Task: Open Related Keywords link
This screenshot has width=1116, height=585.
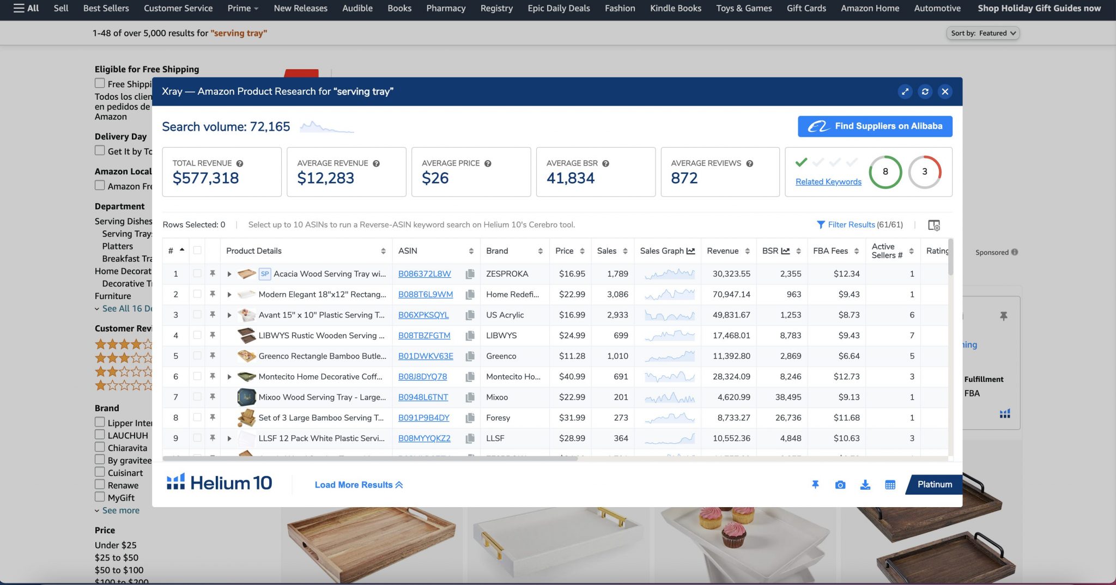Action: 828,181
